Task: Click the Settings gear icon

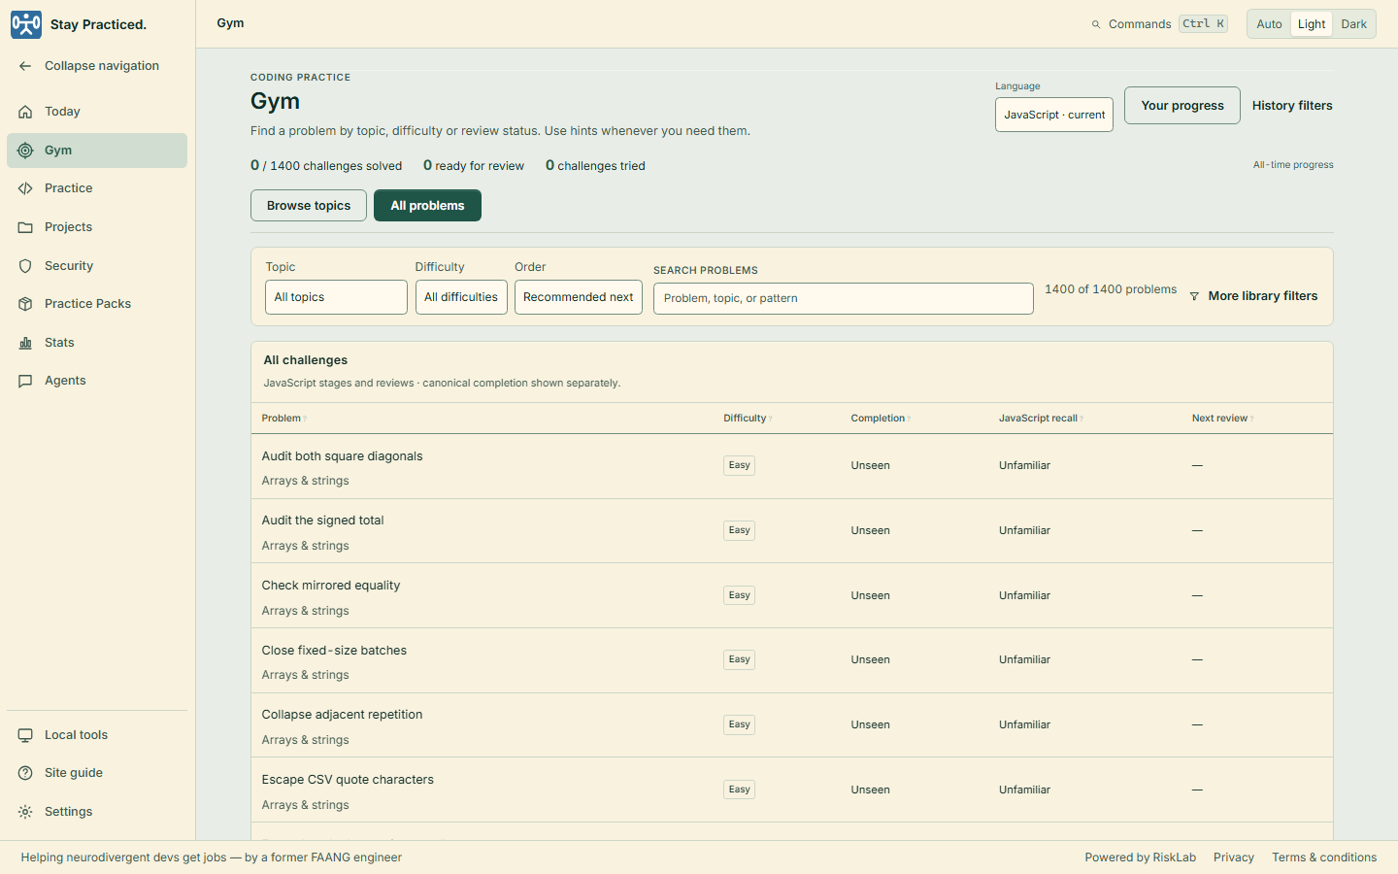Action: pyautogui.click(x=25, y=812)
